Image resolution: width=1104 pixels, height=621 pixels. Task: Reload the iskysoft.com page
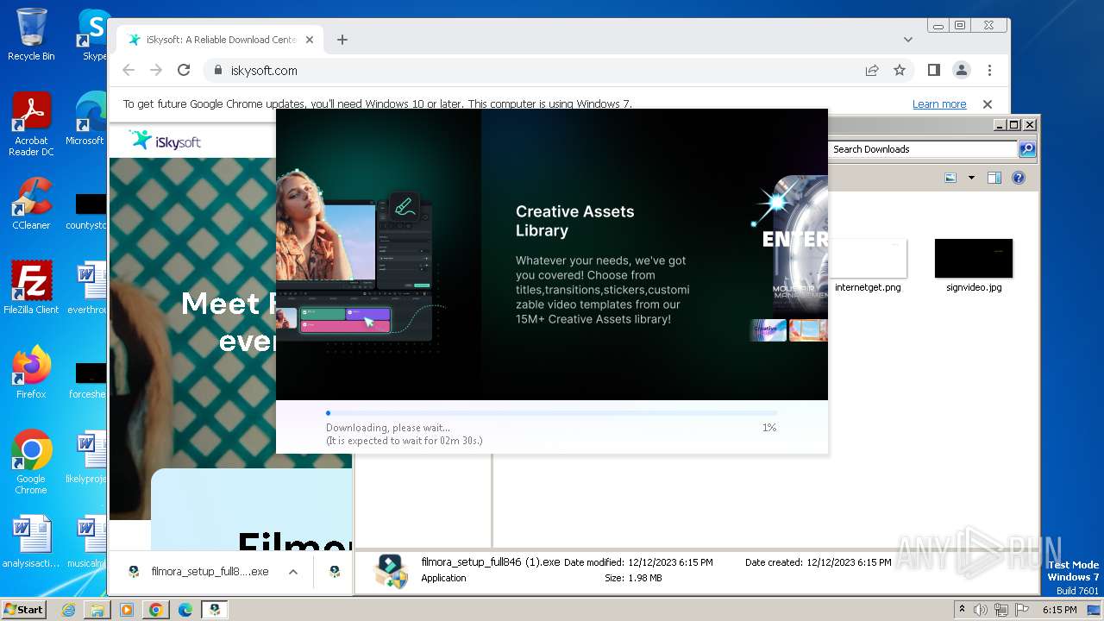[x=184, y=71]
